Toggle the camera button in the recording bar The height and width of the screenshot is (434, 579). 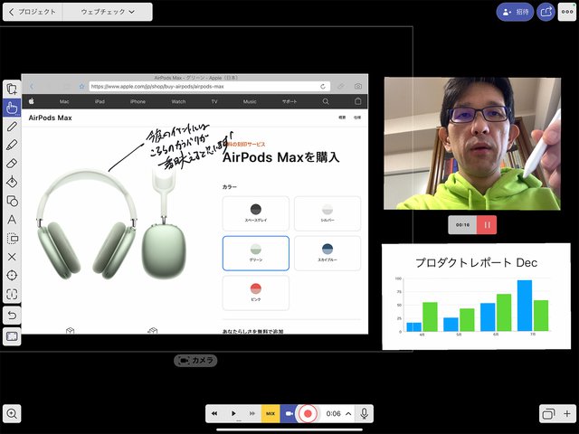289,413
